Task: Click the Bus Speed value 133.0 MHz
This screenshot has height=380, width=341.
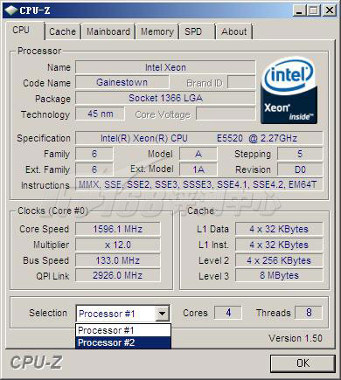Action: (118, 260)
